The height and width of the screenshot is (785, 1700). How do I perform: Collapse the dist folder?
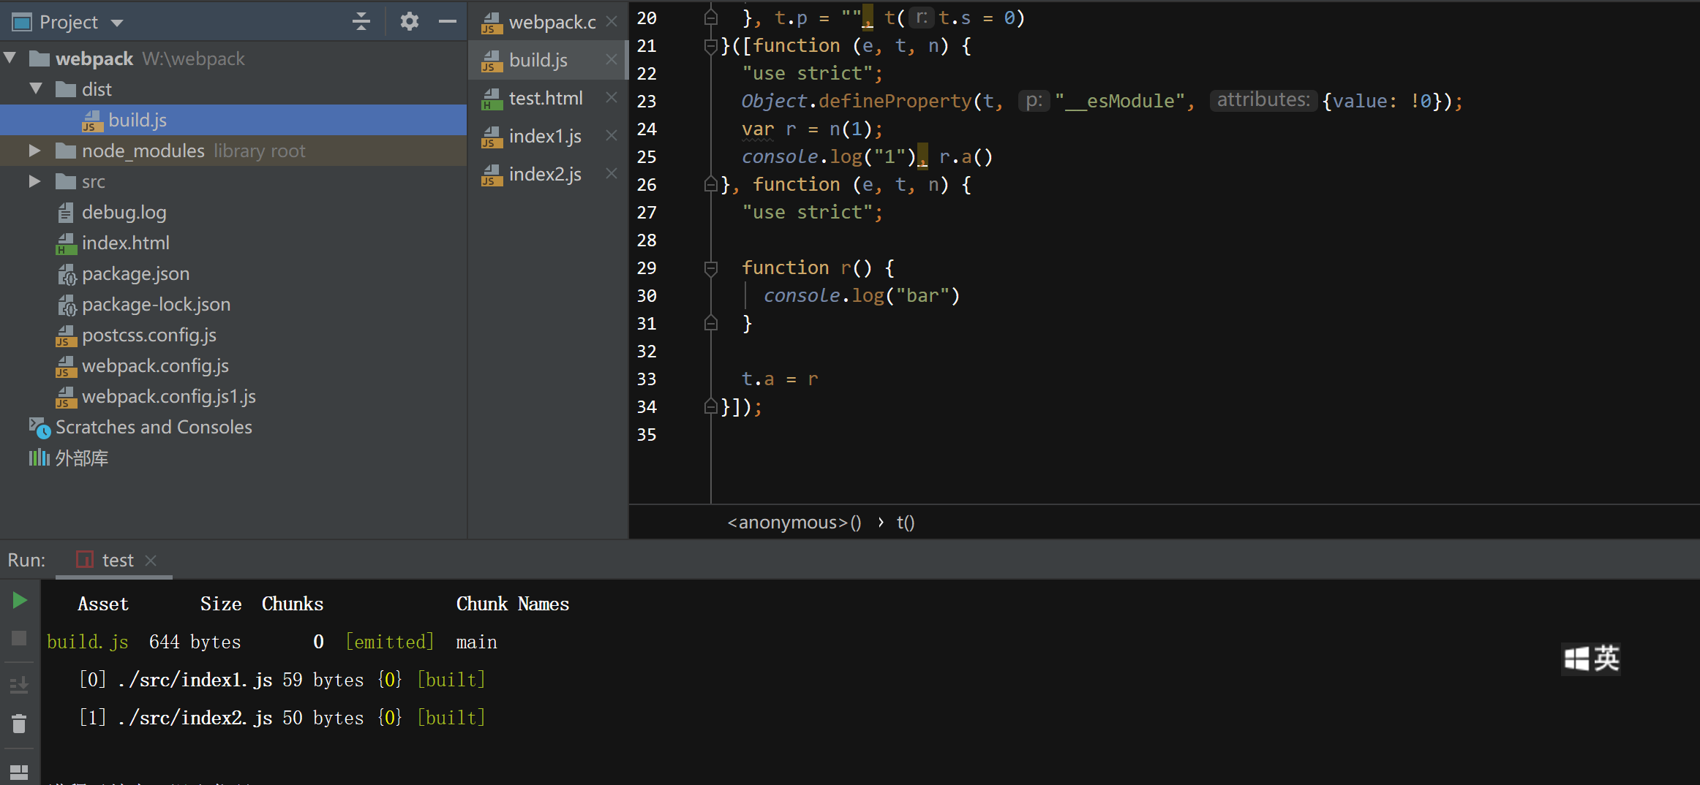(37, 88)
